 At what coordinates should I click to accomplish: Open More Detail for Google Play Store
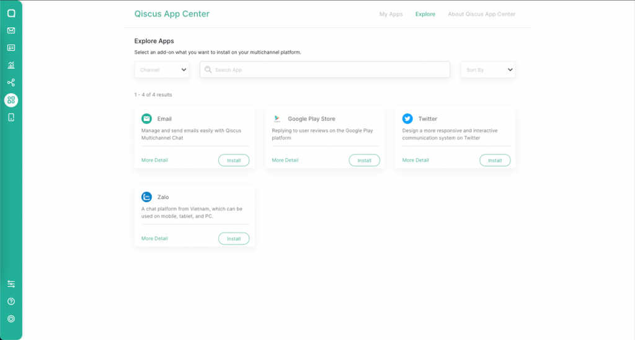click(285, 160)
